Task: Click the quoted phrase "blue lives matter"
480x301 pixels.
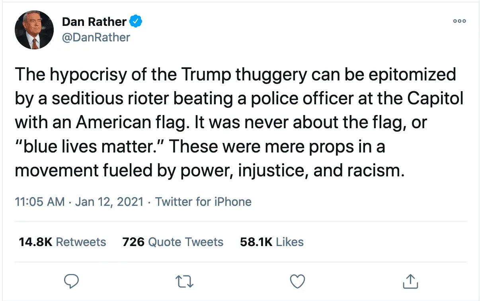Action: [91, 147]
